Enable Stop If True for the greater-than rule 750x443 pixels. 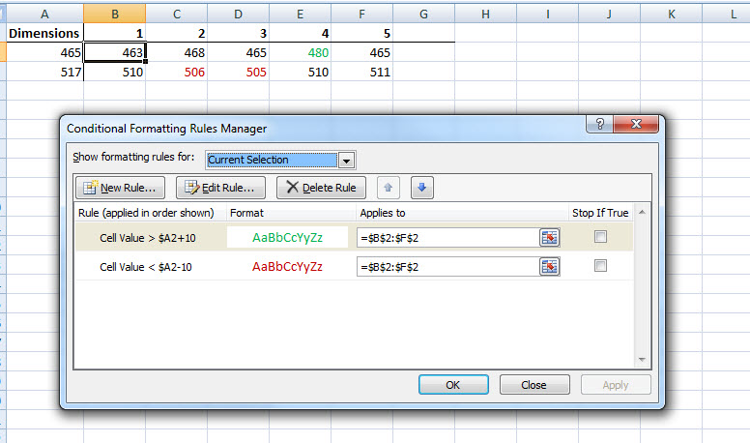coord(600,237)
